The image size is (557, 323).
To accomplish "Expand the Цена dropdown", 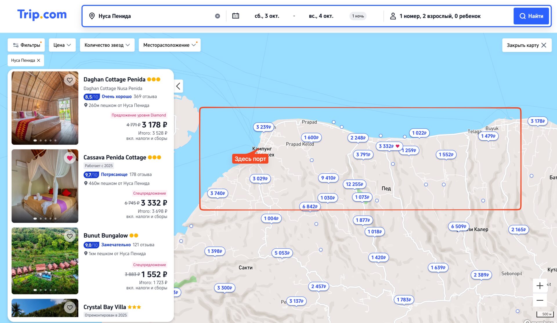I will [x=62, y=45].
